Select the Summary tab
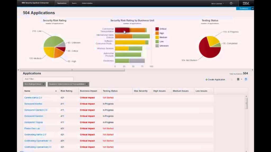The height and width of the screenshot is (152, 271). pyautogui.click(x=244, y=8)
